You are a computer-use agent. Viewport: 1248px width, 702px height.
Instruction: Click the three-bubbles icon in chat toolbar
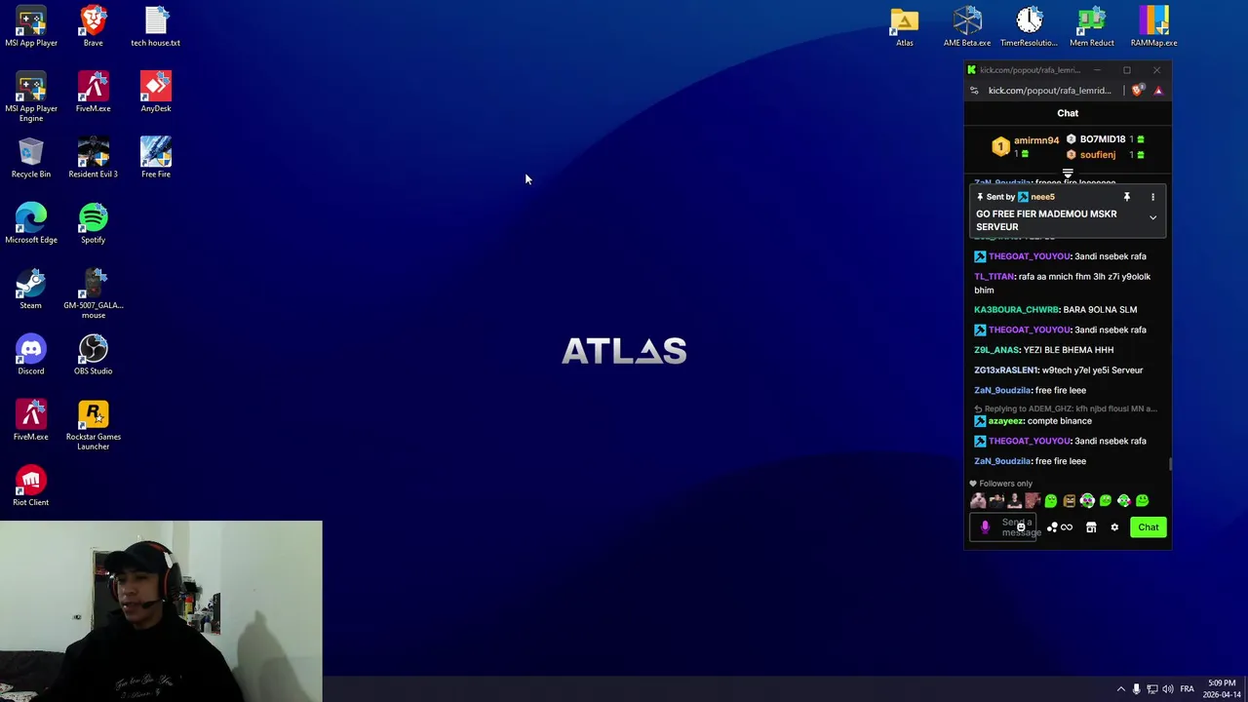click(1052, 527)
